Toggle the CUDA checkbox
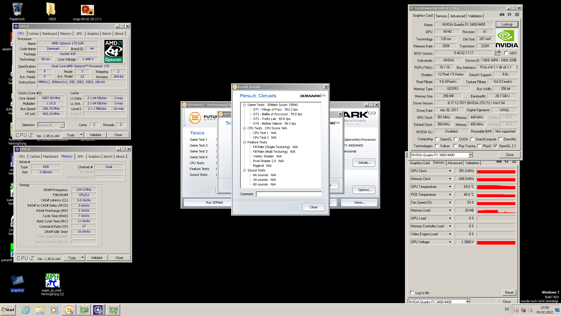Screen dimensions: 561x316 pyautogui.click(x=456, y=139)
